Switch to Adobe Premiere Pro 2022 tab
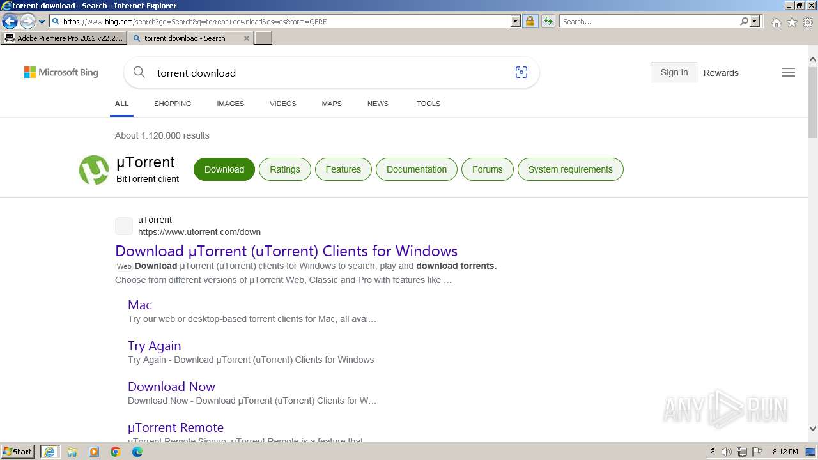 [x=64, y=38]
